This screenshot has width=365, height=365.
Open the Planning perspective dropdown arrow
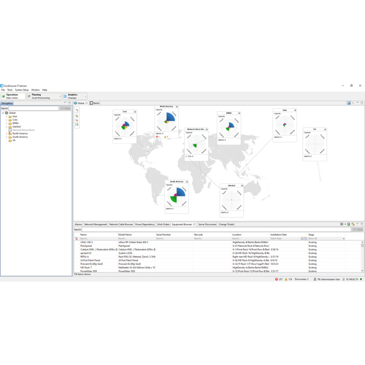tap(60, 96)
